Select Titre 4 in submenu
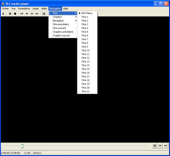 pyautogui.click(x=87, y=28)
